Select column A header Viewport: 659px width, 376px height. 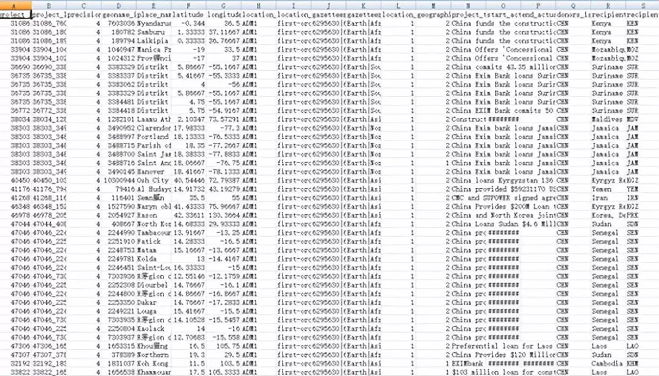tap(15, 5)
